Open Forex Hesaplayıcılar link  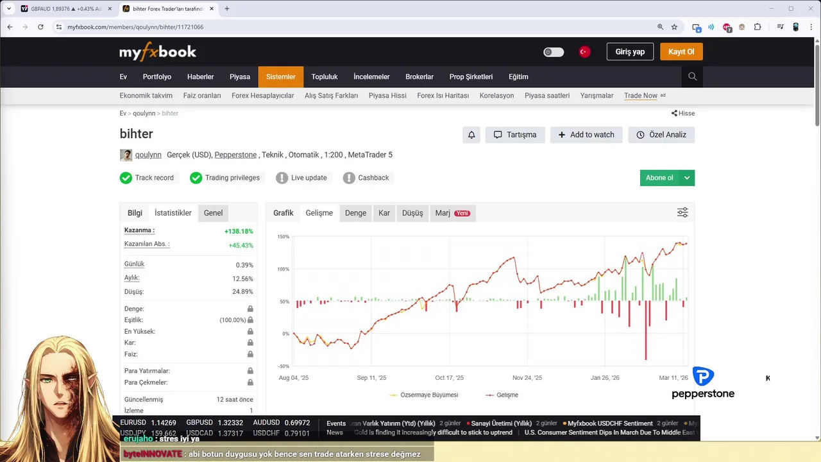click(263, 96)
